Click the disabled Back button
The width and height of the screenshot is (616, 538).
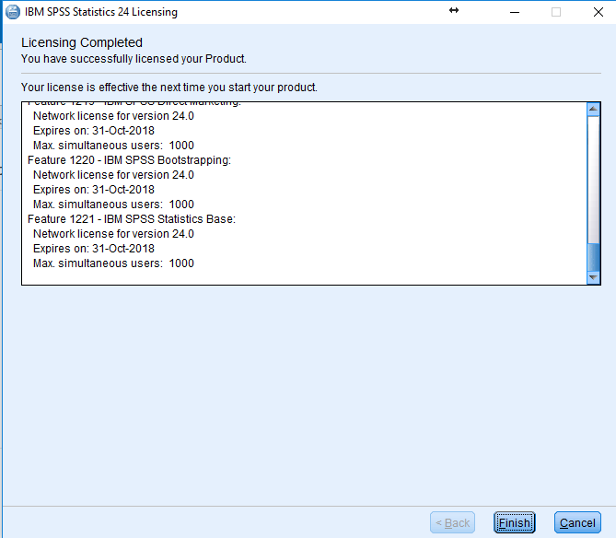point(453,522)
